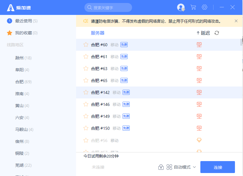The height and width of the screenshot is (176, 243).
Task: Open the settings gear
Action: tap(205, 7)
